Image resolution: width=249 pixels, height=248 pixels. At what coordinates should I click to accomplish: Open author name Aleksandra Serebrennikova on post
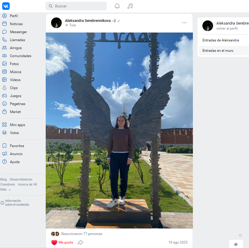[88, 21]
